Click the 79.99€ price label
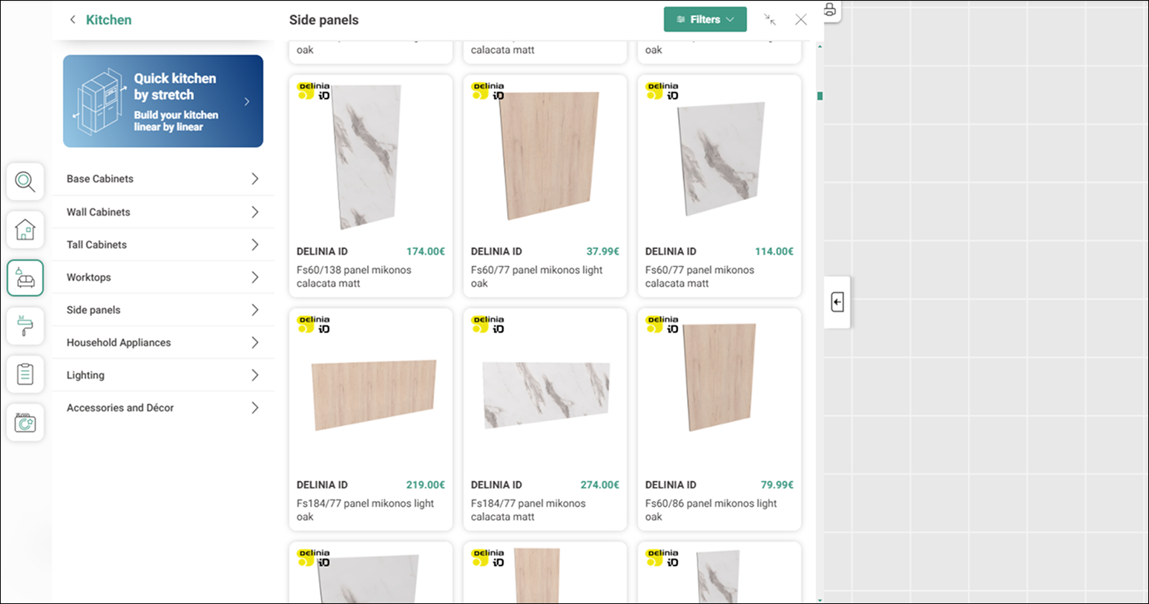The image size is (1149, 604). click(x=777, y=485)
